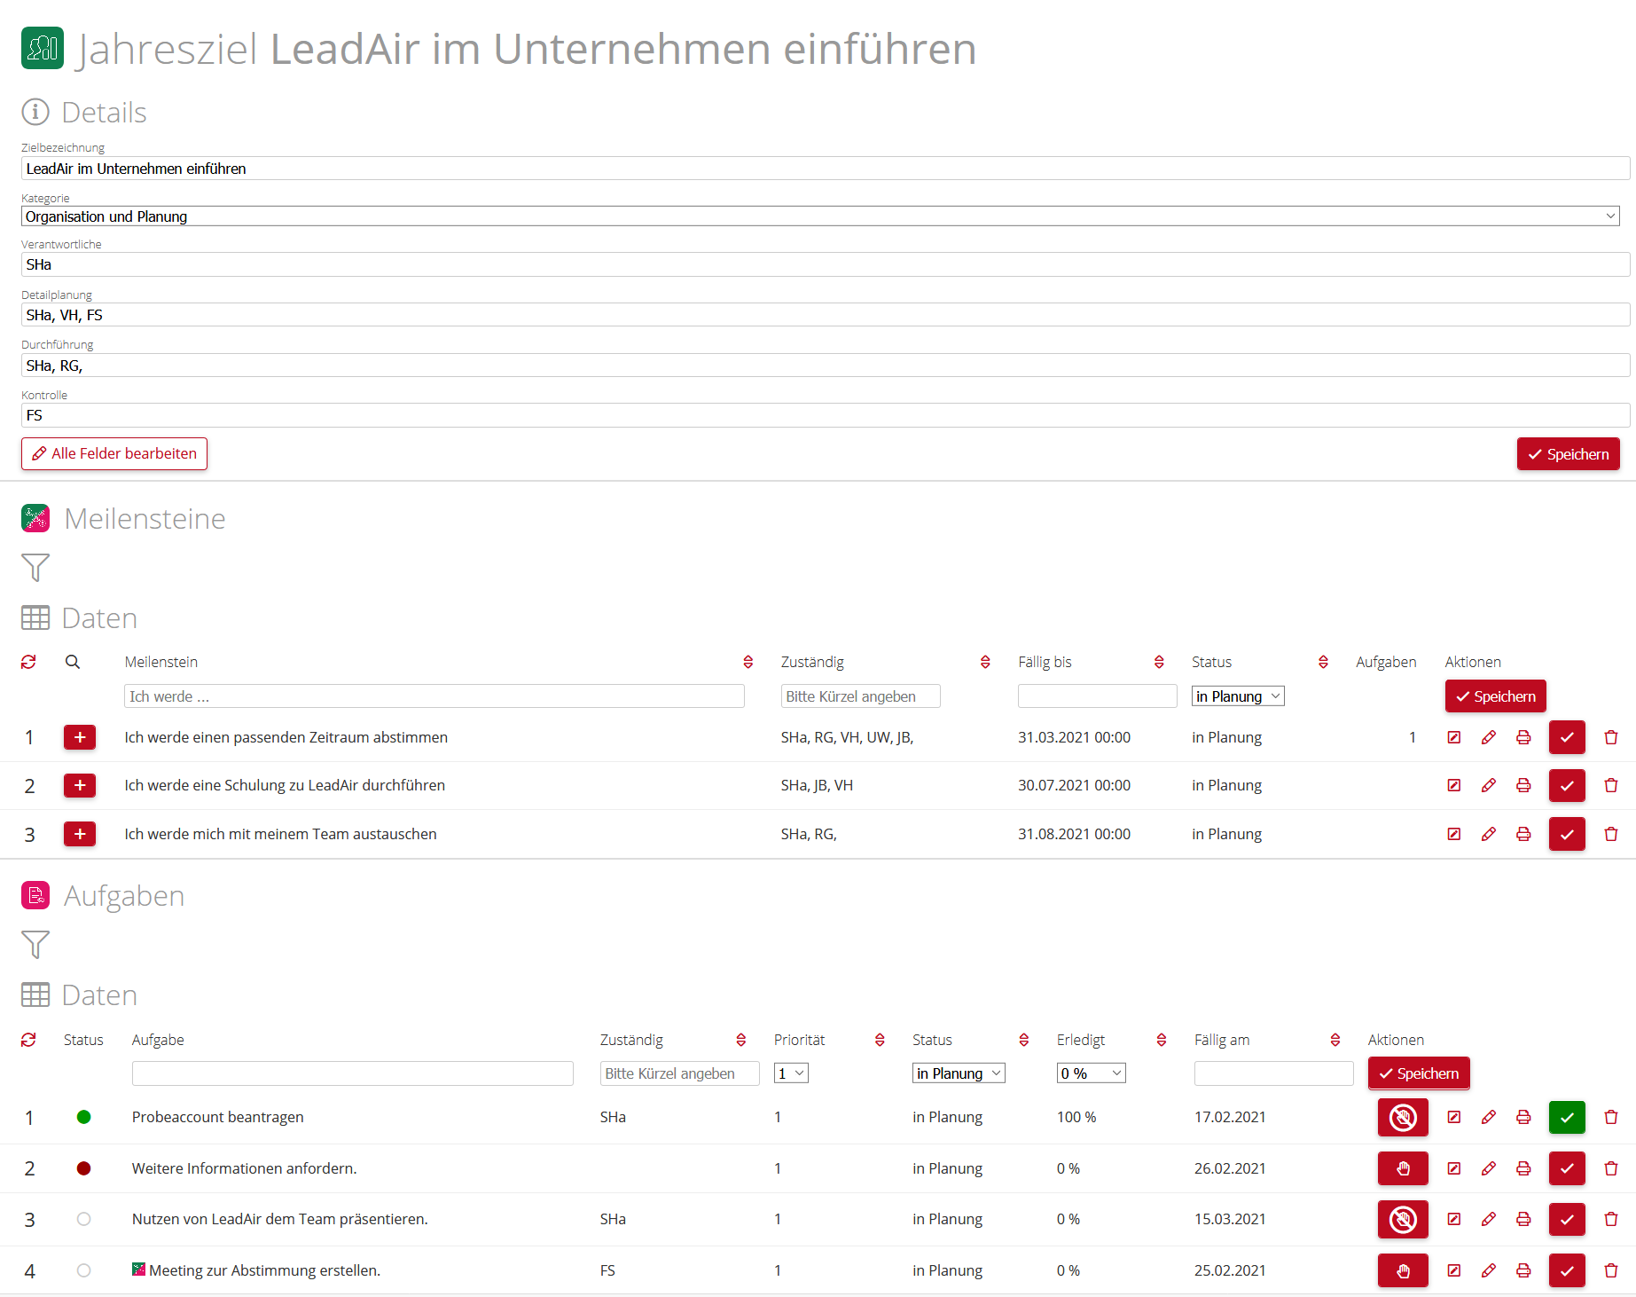
Task: Sort tasks by Fällig am column
Action: click(x=1335, y=1040)
